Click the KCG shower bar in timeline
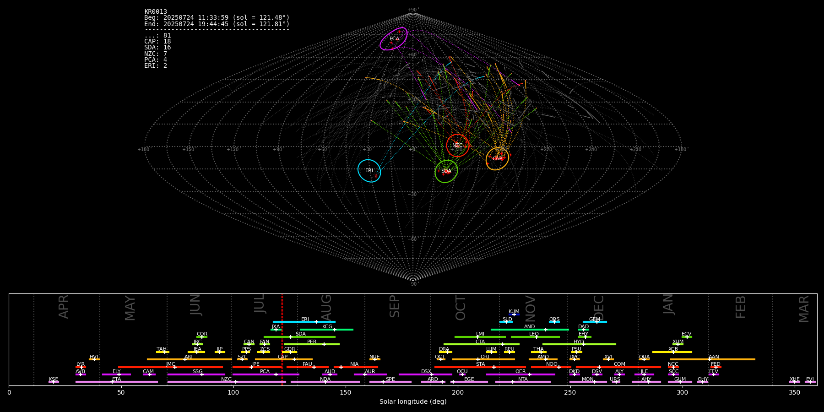Image resolution: width=824 pixels, height=412 pixels. click(326, 330)
